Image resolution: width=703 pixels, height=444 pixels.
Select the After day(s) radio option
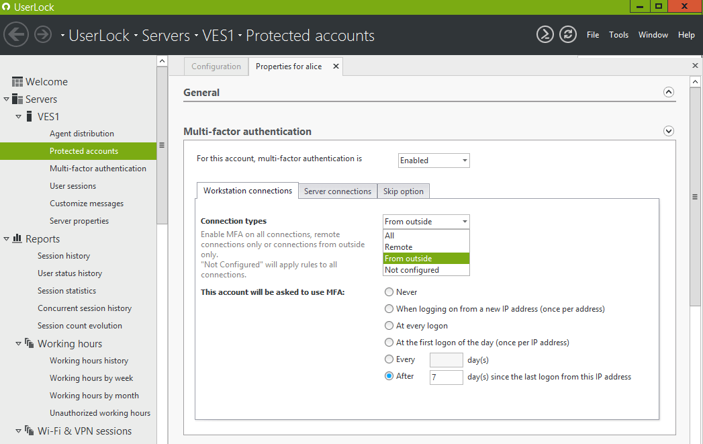tap(389, 376)
